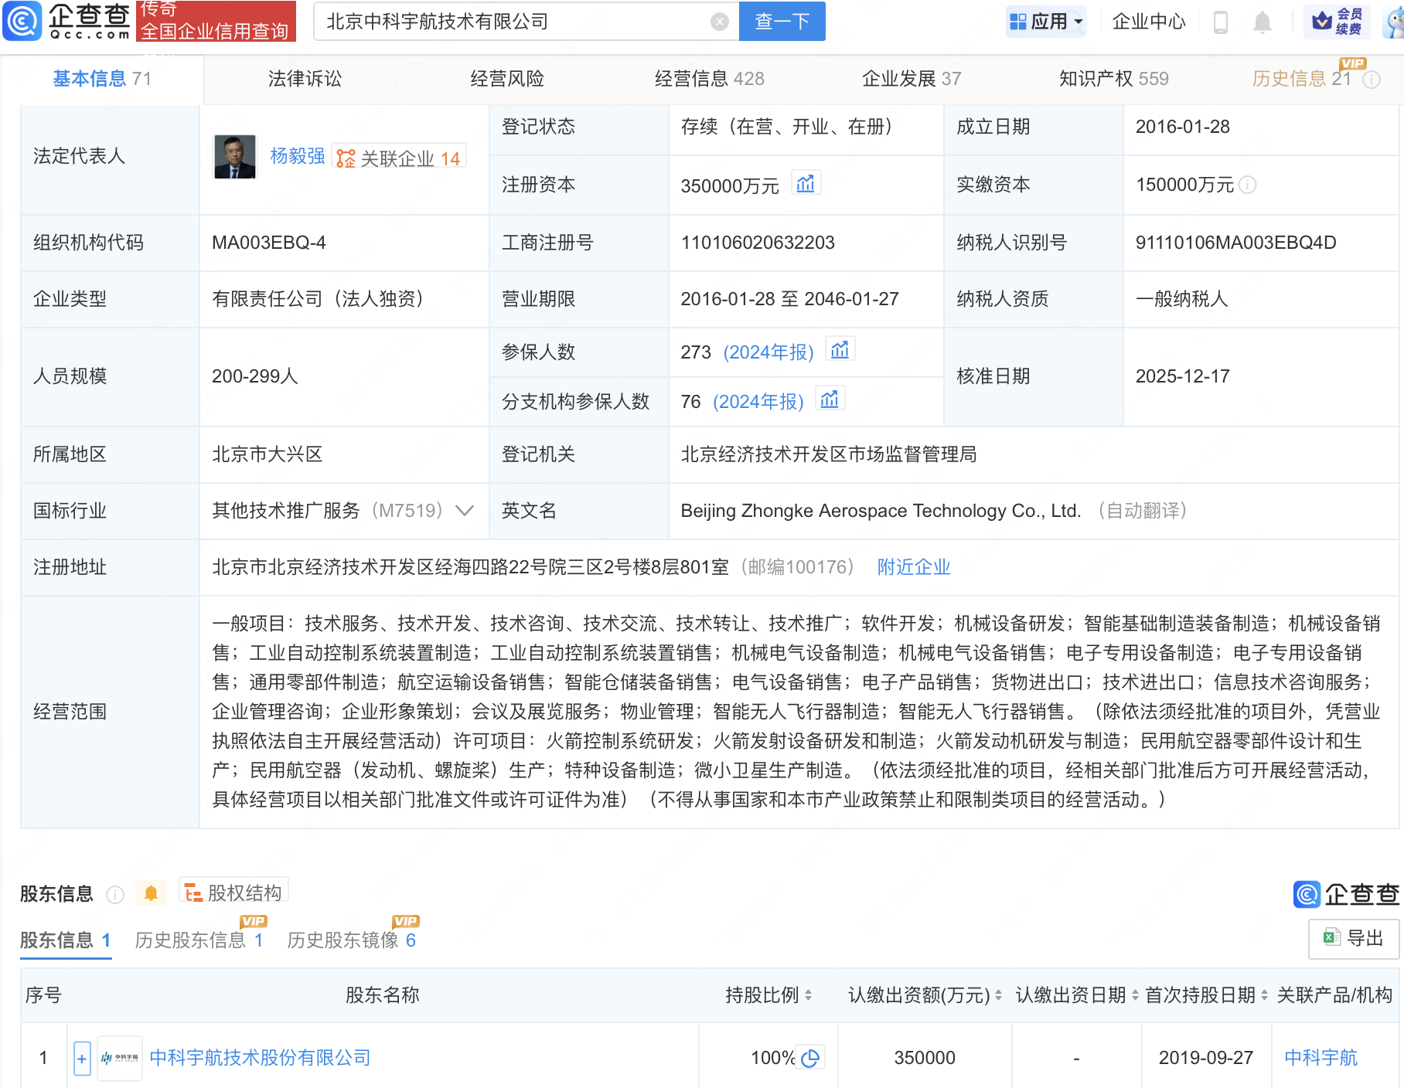1404x1088 pixels.
Task: Click the shareholder info alert bell icon
Action: 151,893
